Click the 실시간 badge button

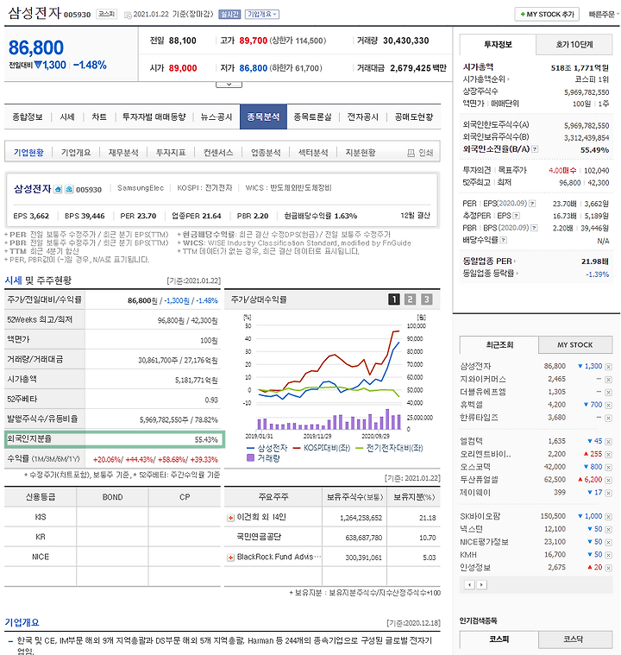tap(229, 14)
